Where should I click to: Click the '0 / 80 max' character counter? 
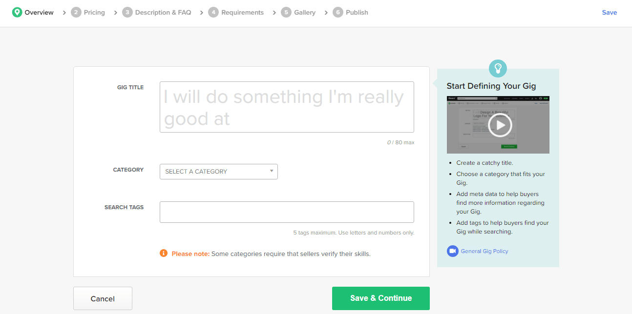[400, 142]
